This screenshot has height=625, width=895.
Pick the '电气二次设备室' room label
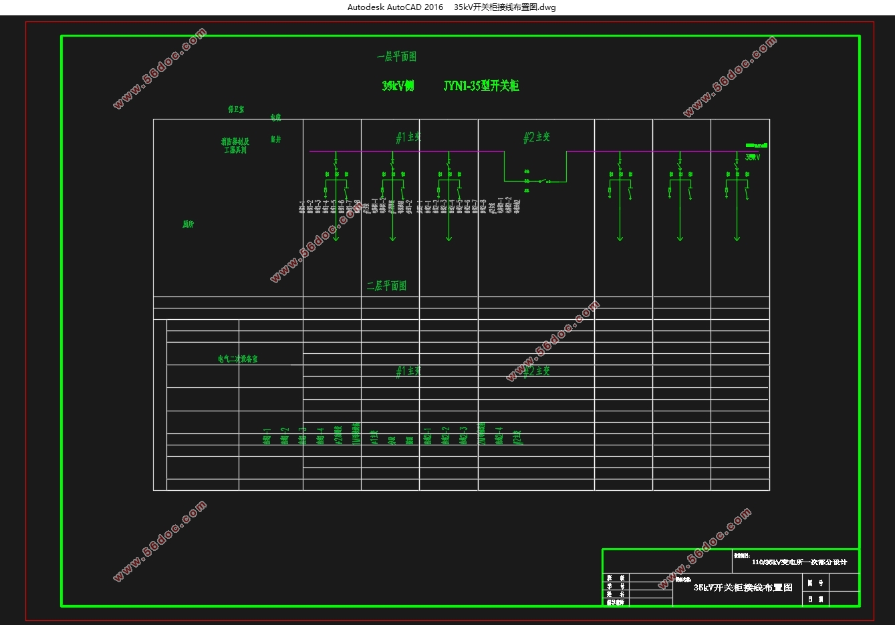tap(237, 359)
